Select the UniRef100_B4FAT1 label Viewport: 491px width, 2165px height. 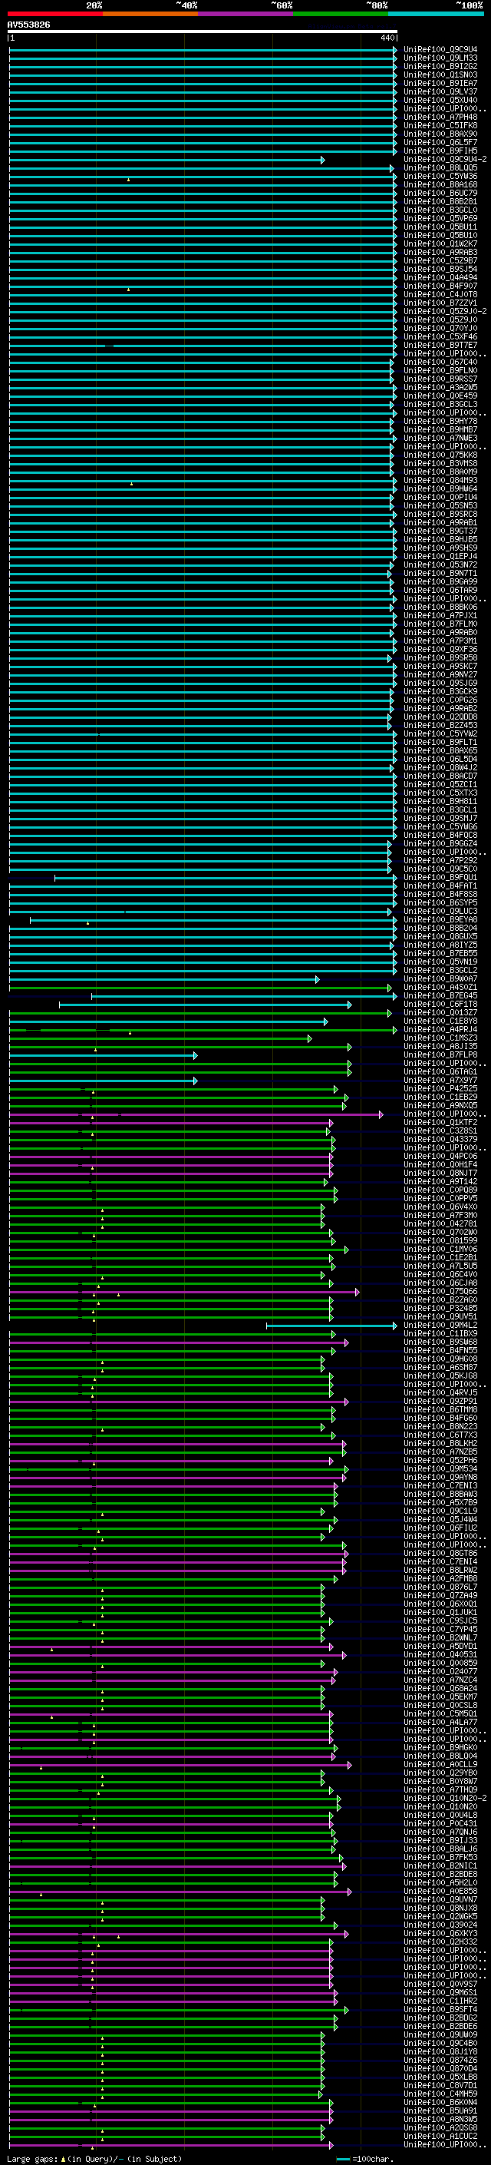pos(440,886)
